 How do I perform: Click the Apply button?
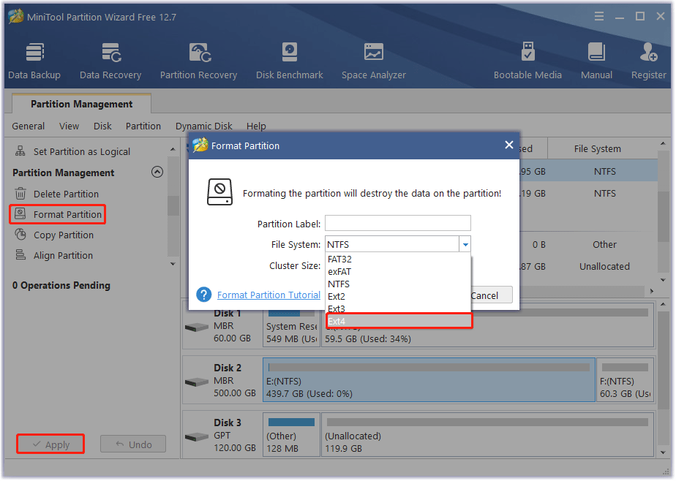tap(50, 444)
